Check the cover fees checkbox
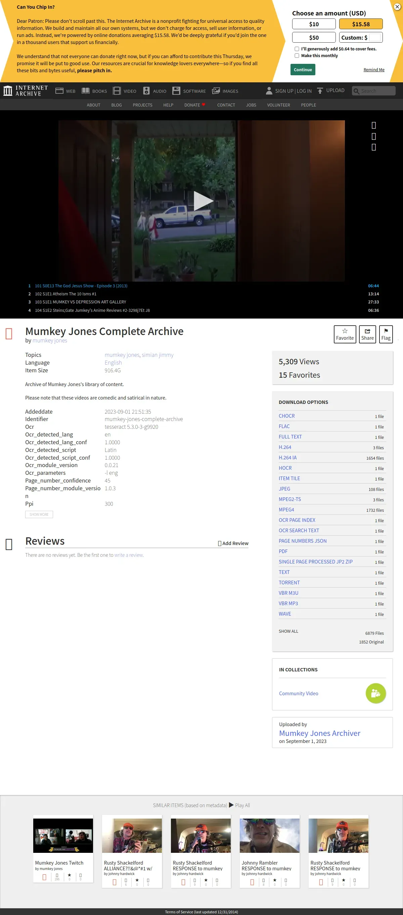403x915 pixels. pos(297,49)
